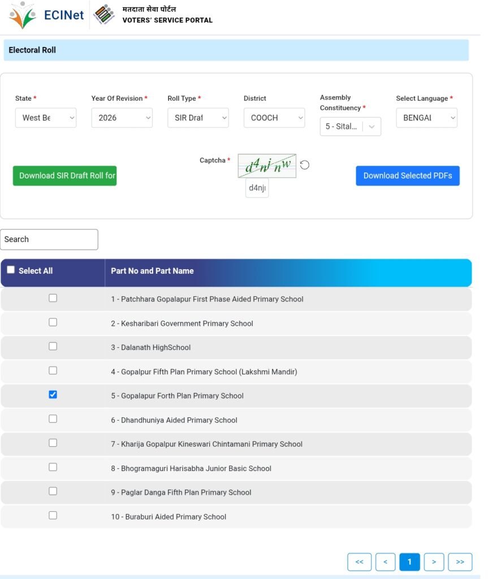Click Download SIR Draft Roll button

64,175
